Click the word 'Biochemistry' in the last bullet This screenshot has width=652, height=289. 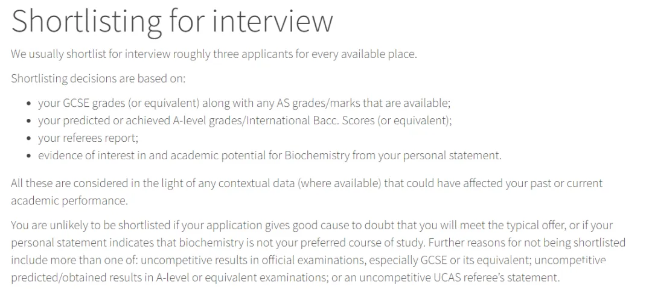tap(318, 156)
